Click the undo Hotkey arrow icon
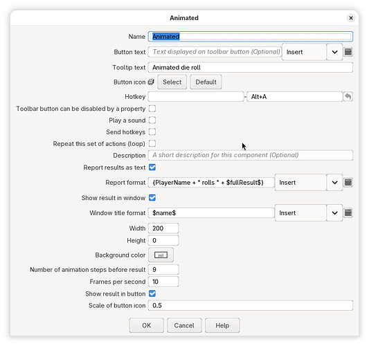369x346 pixels. [348, 96]
